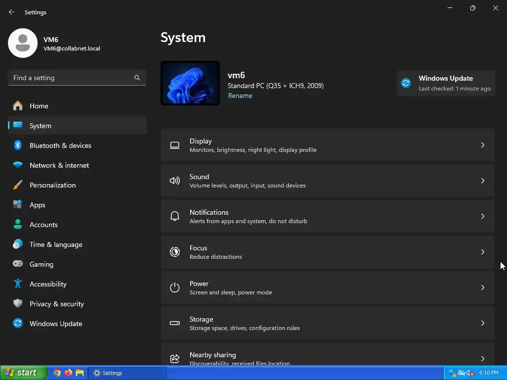Open Accounts settings
This screenshot has width=507, height=380.
(x=77, y=225)
